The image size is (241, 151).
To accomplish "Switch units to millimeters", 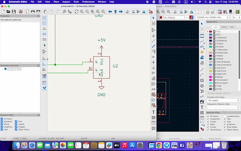I will [44, 39].
